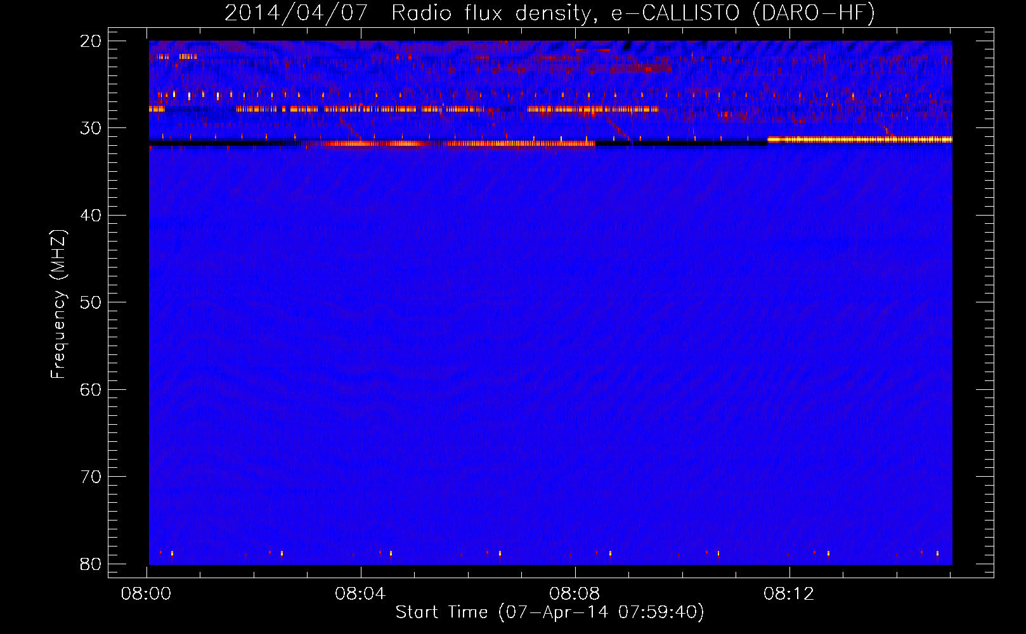Click the 08:12 time tick label
The image size is (1026, 634).
[789, 594]
